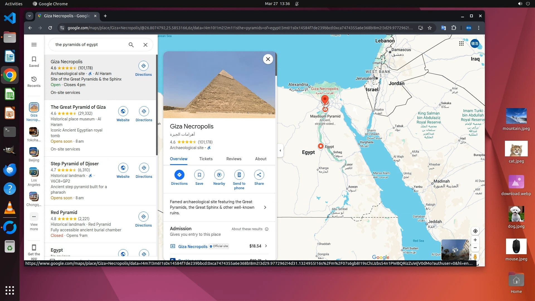Expand the $18.54 admission ticket option
The height and width of the screenshot is (301, 535).
click(x=266, y=246)
